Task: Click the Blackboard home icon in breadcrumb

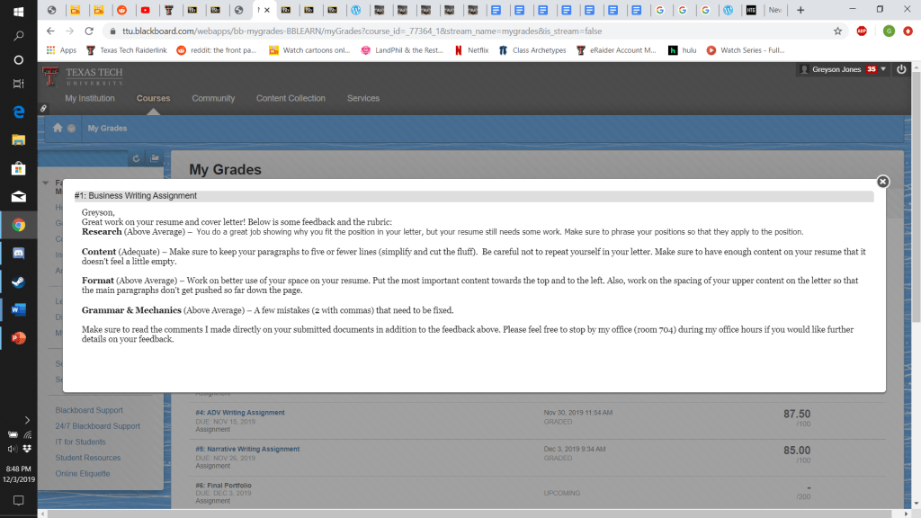Action: pos(58,129)
